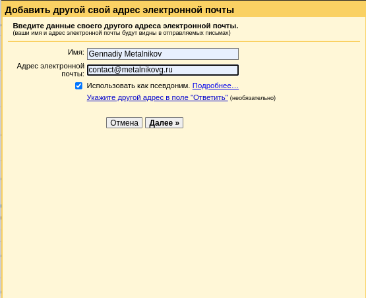Click the word Gennadiy in the name field
Viewport: 366px width, 298px height.
(106, 54)
